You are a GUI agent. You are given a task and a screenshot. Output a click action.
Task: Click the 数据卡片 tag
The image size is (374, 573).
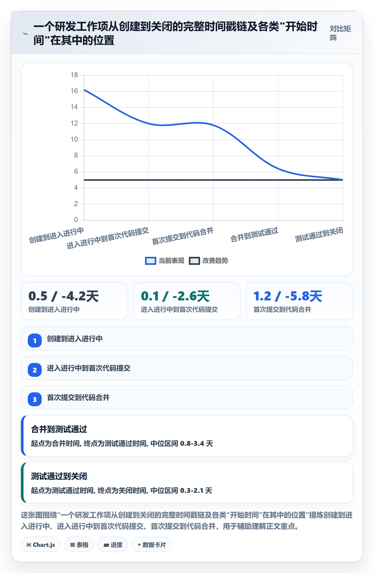point(152,545)
